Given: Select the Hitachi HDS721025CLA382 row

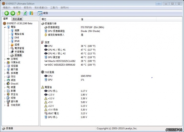Looking at the screenshot, I should [70, 61].
